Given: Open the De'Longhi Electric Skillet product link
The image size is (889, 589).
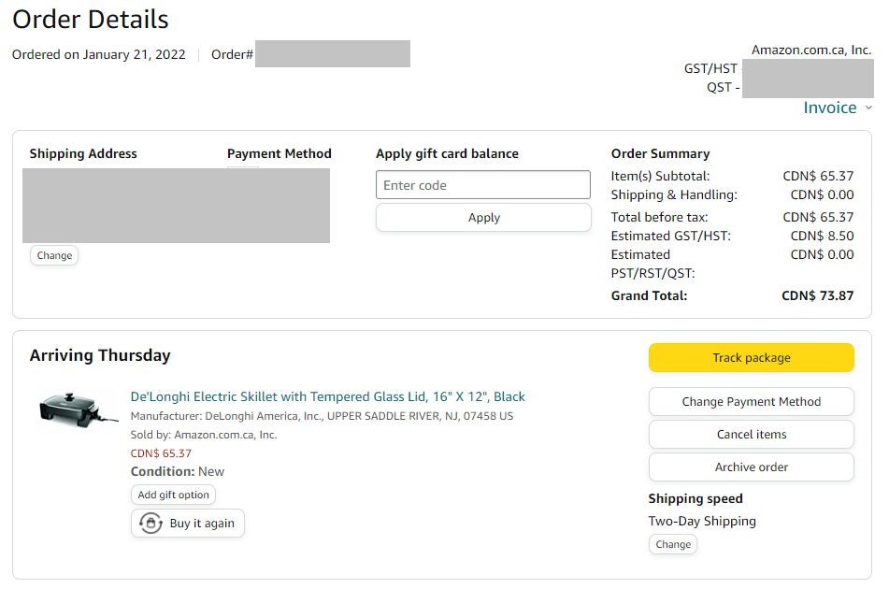Looking at the screenshot, I should pos(327,396).
